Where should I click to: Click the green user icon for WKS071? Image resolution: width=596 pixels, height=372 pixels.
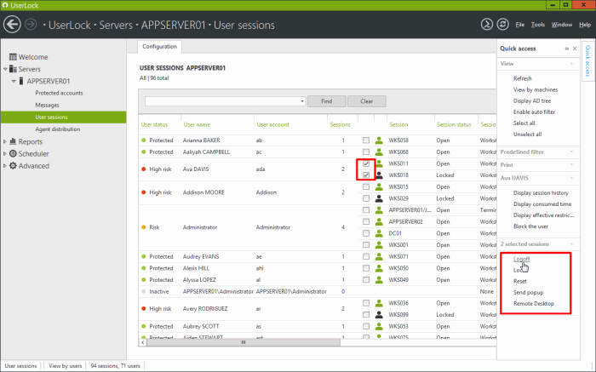point(379,256)
